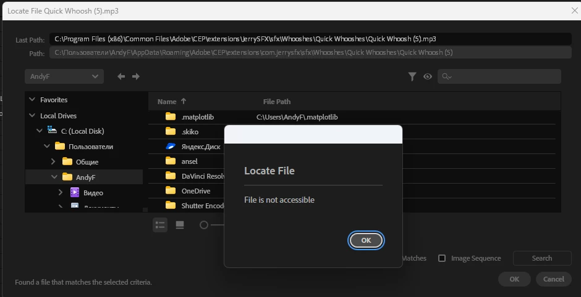Click the Path text field

(310, 52)
